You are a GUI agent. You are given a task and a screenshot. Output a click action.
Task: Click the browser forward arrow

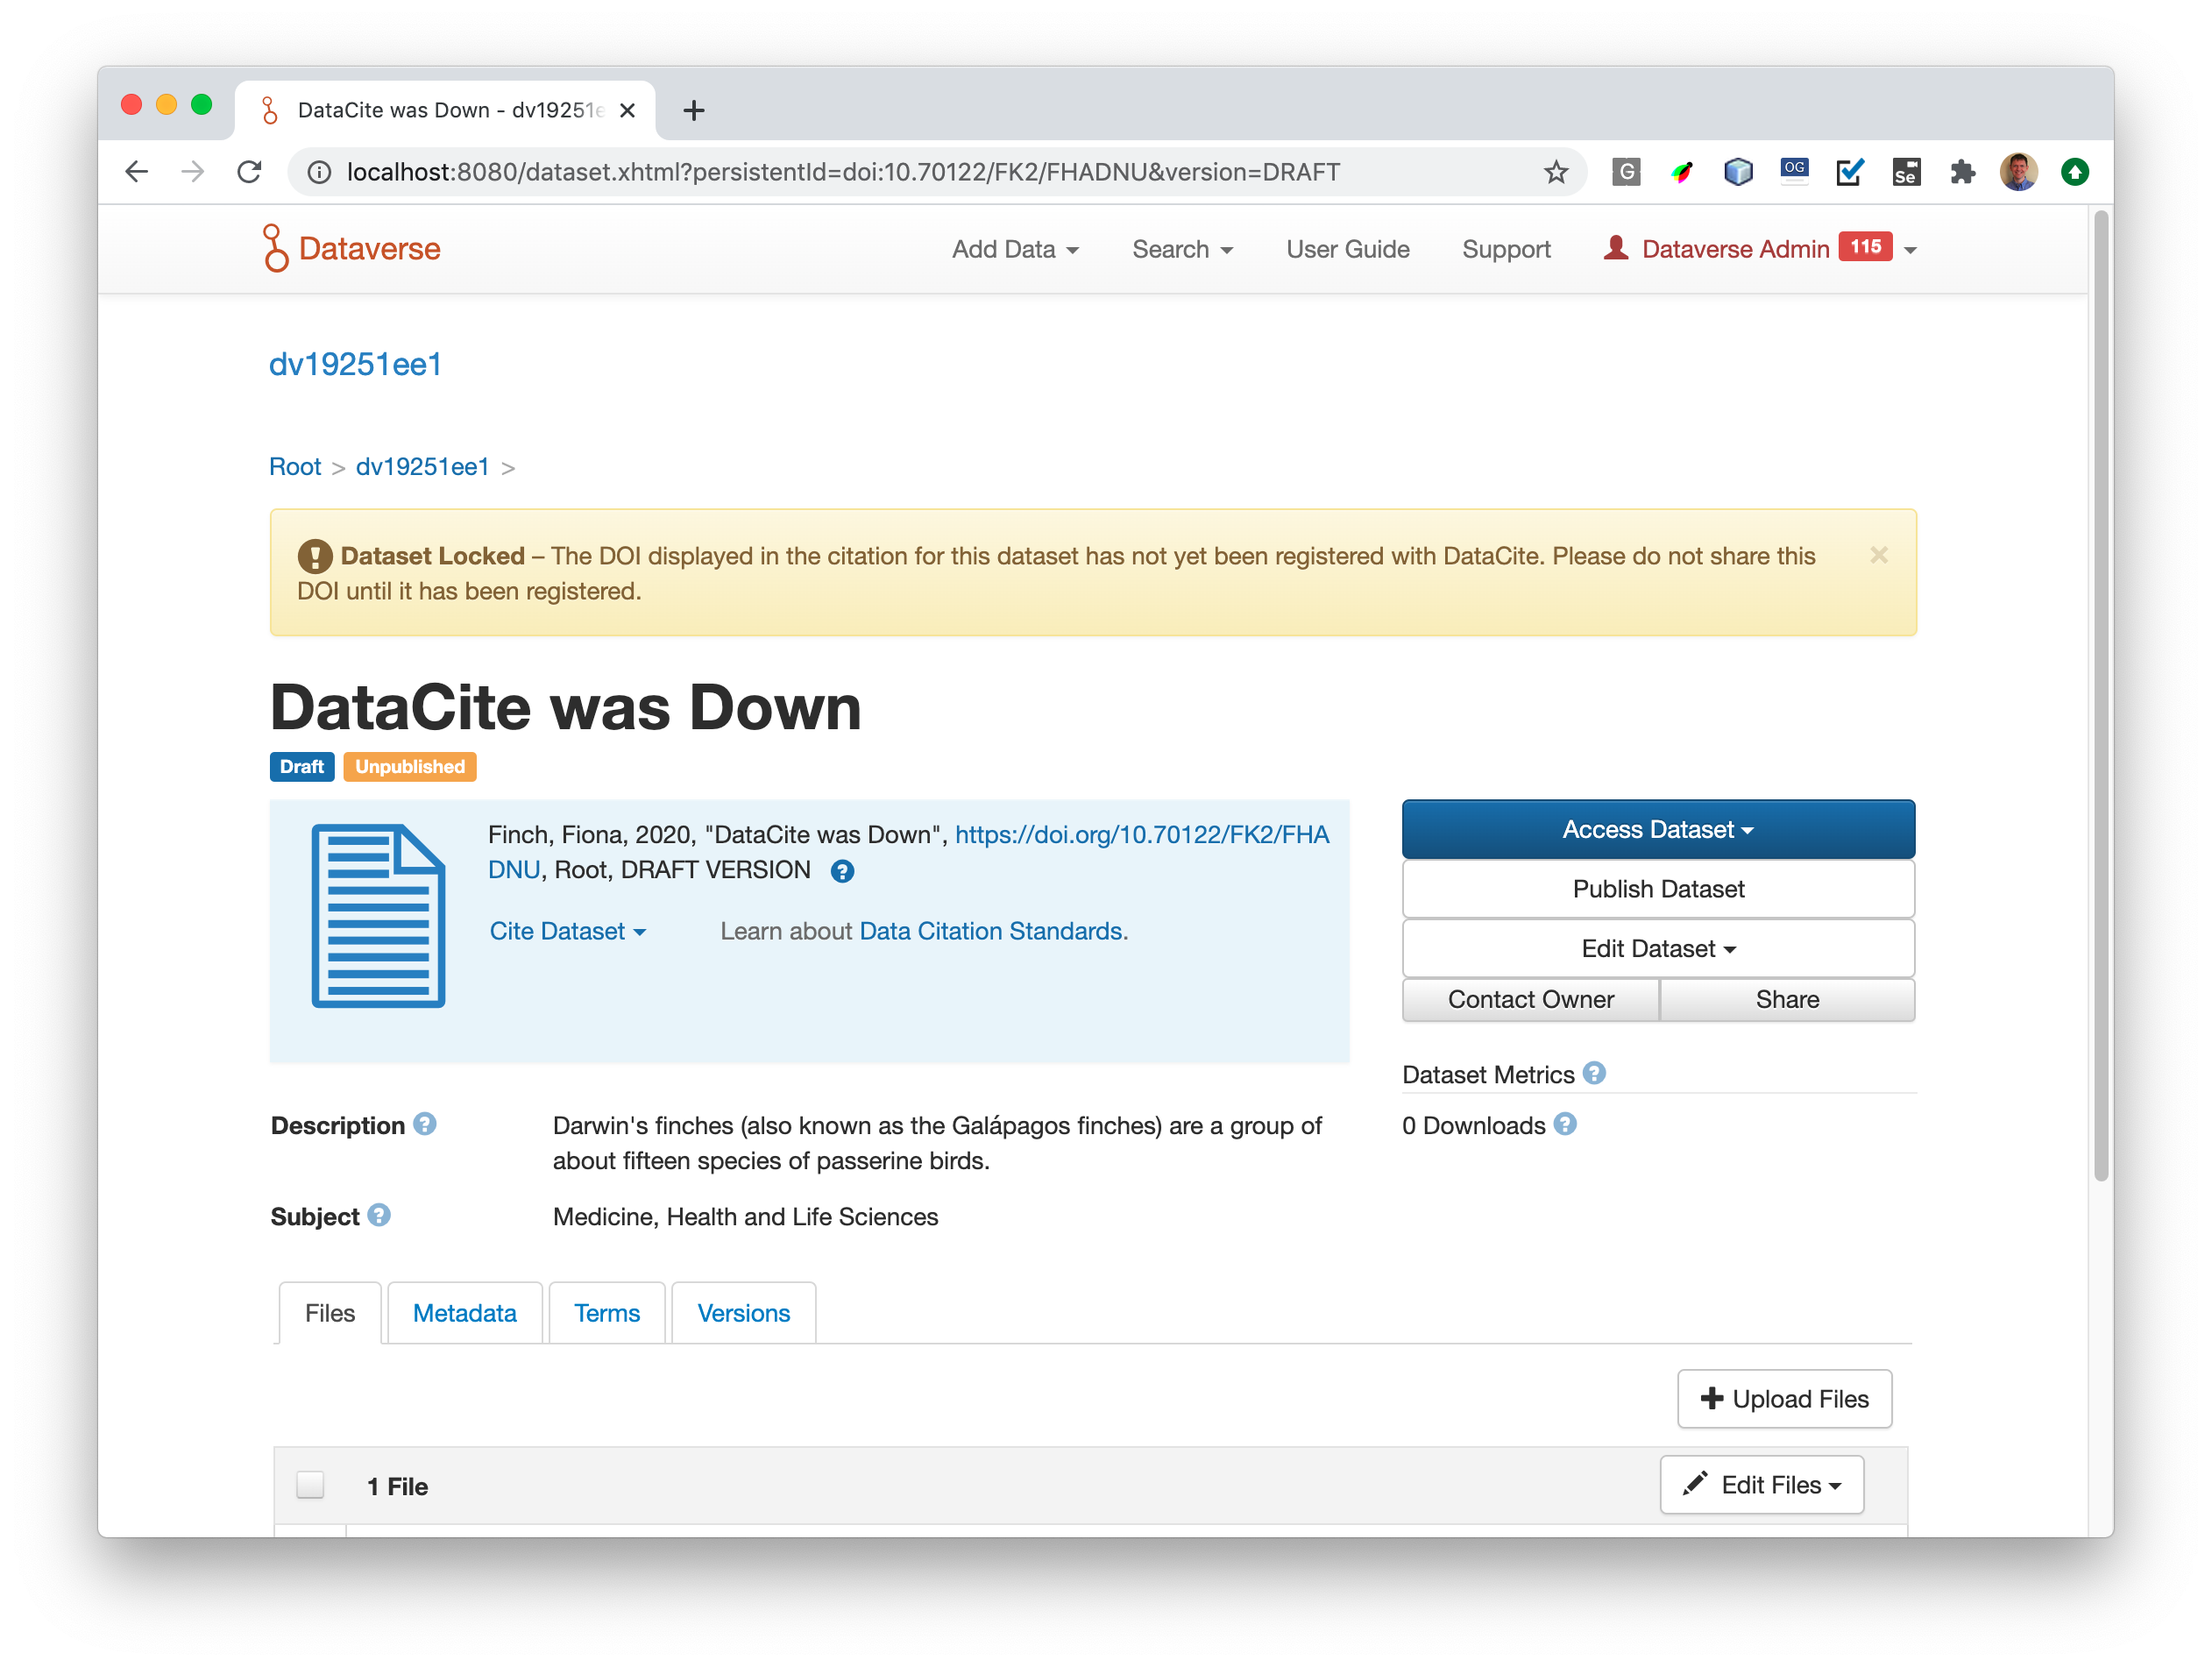pos(193,172)
